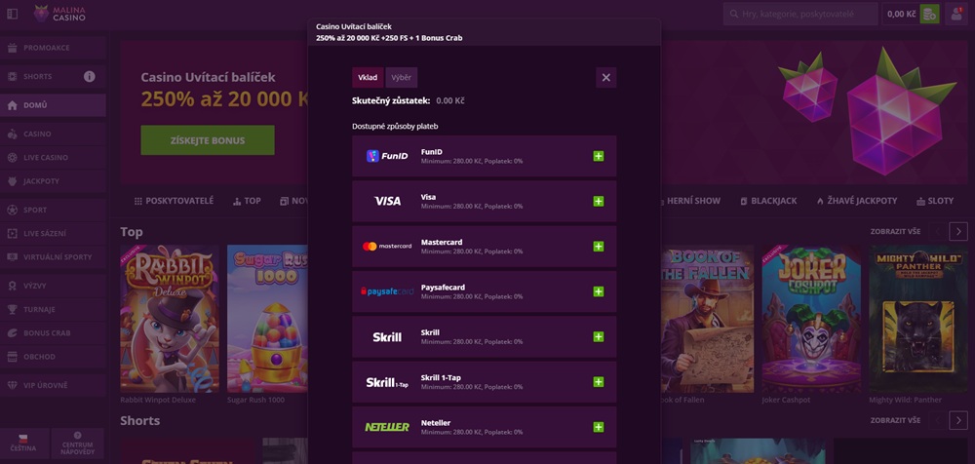Open the Malina Casino logo home link
975x464 pixels.
pos(59,14)
